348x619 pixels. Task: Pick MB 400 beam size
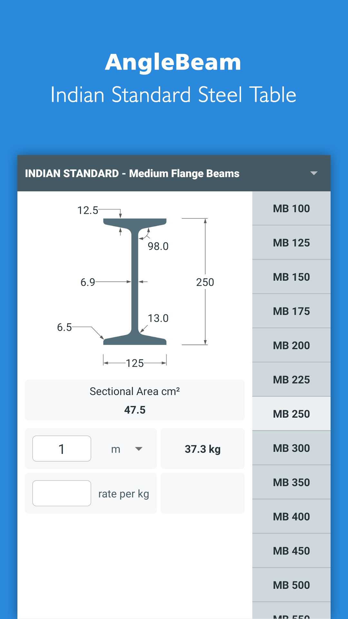click(x=291, y=516)
